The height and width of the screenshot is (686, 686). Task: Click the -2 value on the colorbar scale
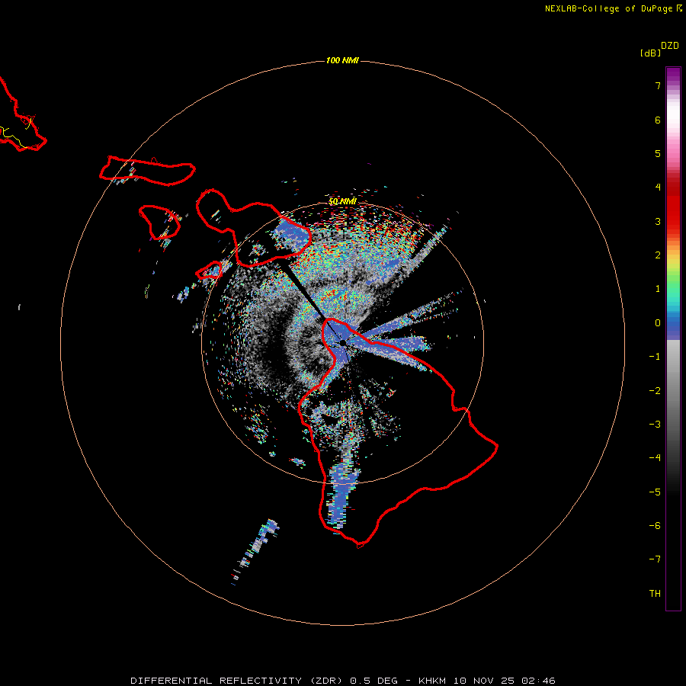655,391
